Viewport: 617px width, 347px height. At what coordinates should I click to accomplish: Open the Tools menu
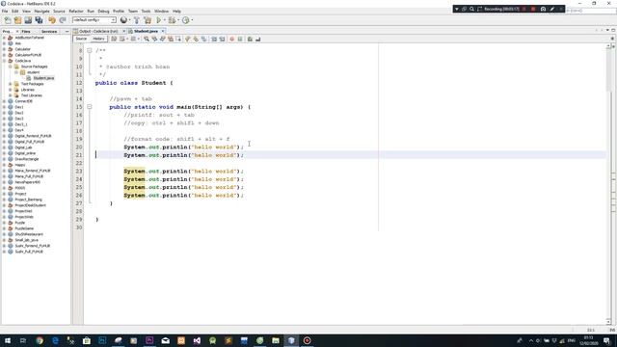click(x=146, y=11)
